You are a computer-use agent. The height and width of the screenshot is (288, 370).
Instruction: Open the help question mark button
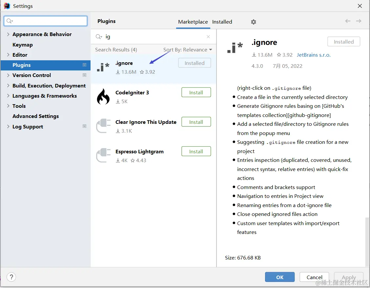(11, 277)
